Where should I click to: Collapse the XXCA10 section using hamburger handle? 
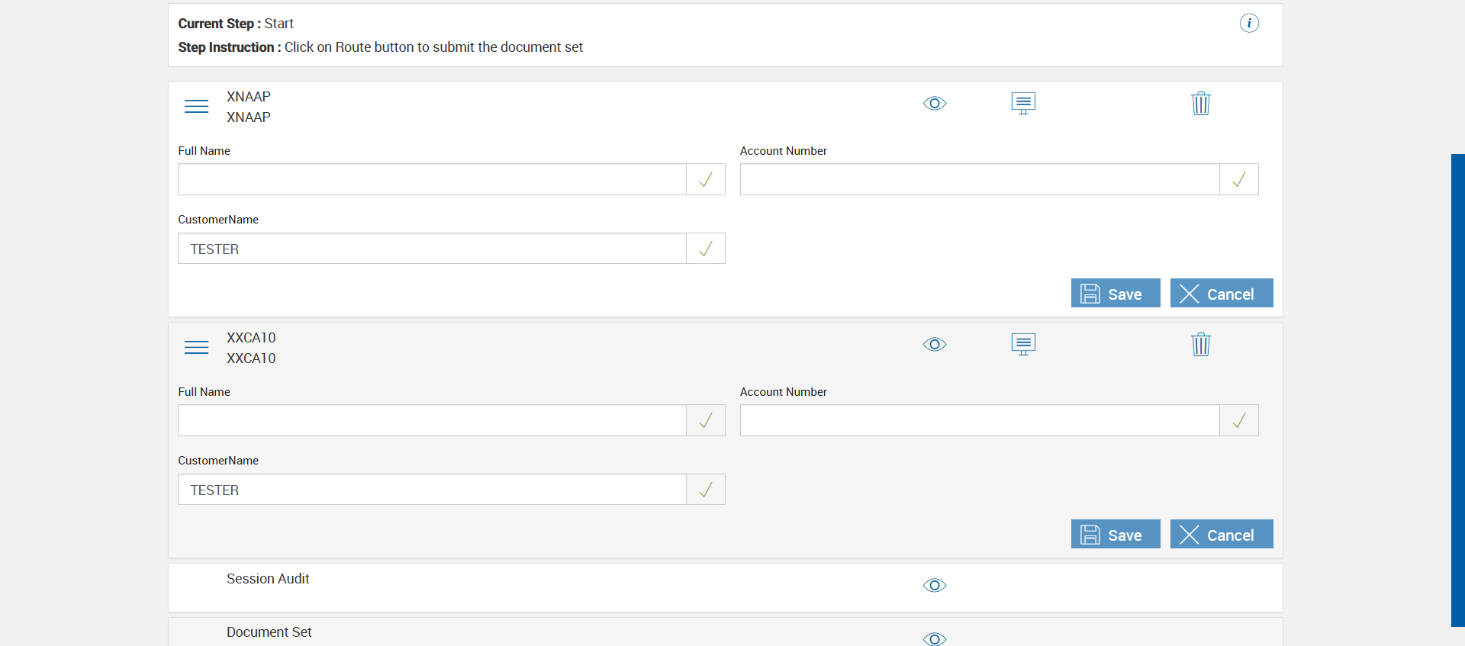coord(197,348)
